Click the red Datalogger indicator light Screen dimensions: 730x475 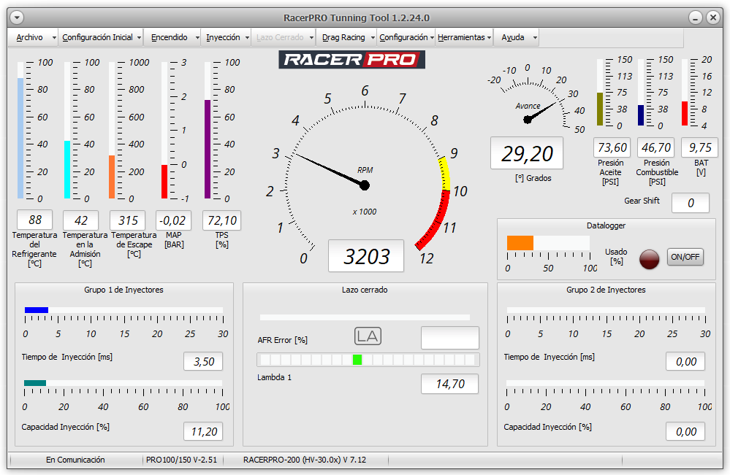pyautogui.click(x=649, y=259)
